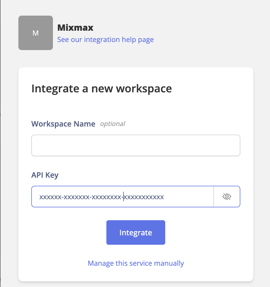Open the integration help page link
Viewport: 270px width, 287px height.
pos(106,40)
